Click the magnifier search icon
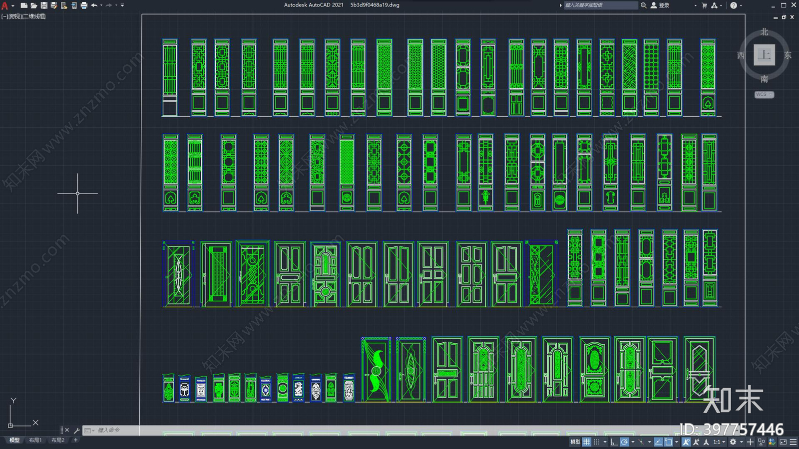 [x=644, y=5]
